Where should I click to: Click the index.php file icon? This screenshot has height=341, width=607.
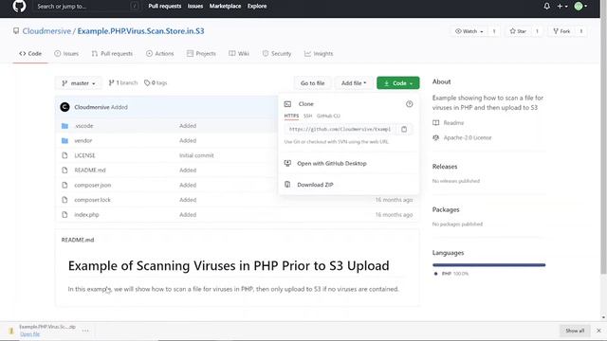[x=64, y=215]
